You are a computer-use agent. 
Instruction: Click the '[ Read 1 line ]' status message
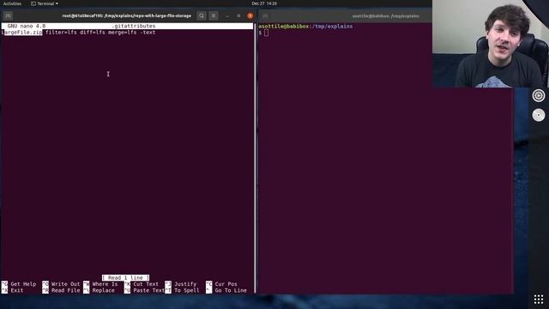tap(126, 277)
